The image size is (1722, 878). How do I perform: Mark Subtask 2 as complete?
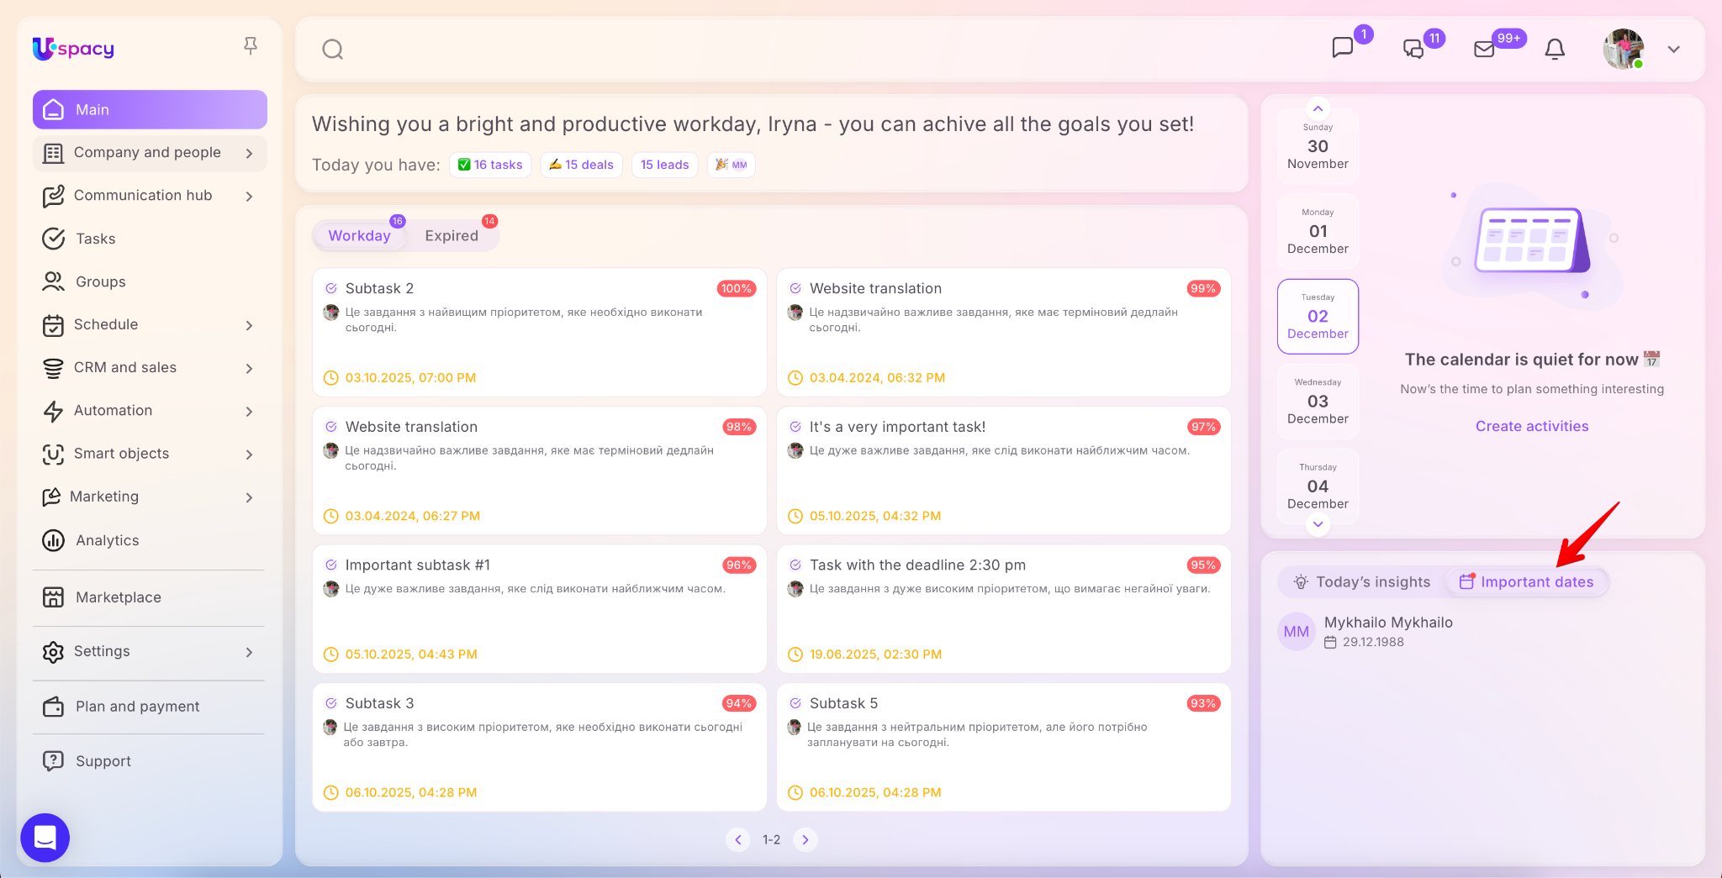(331, 288)
